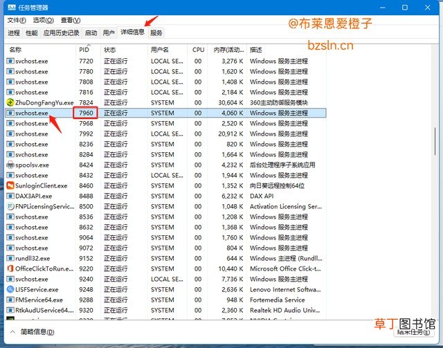
Task: Switch to the 启动 tab
Action: click(x=91, y=33)
